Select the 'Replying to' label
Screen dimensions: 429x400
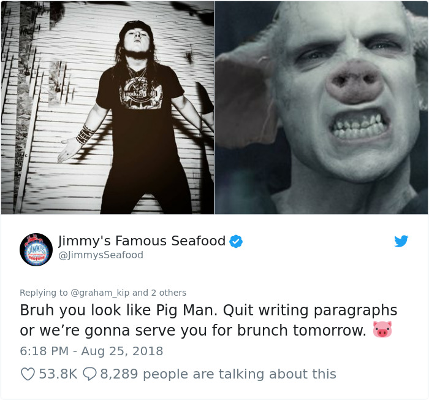tap(44, 293)
